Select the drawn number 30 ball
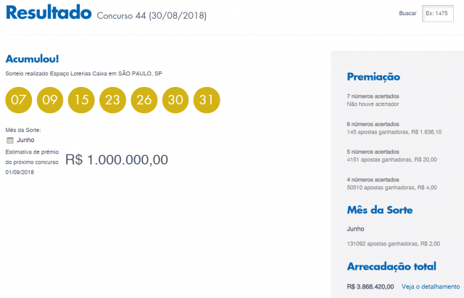464x298 pixels. [x=175, y=100]
